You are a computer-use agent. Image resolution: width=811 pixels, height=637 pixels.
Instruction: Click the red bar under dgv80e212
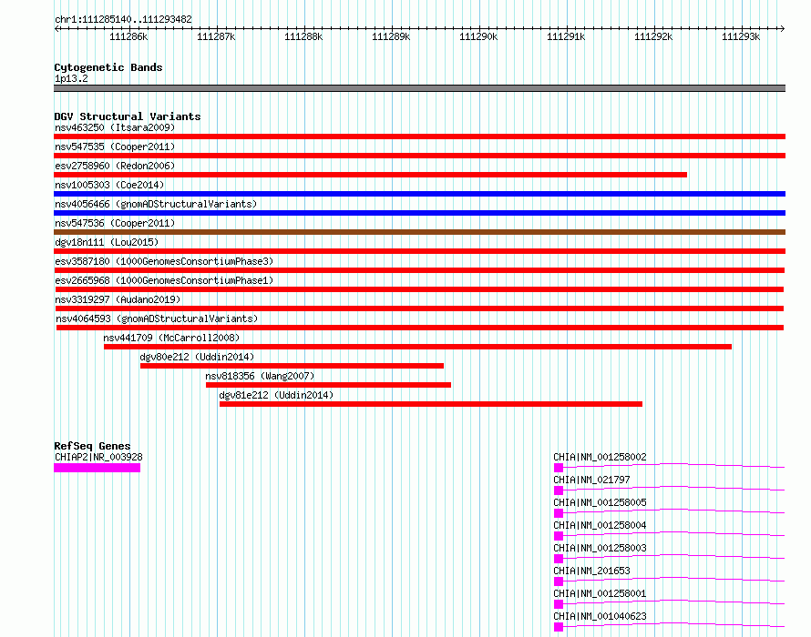pyautogui.click(x=292, y=366)
